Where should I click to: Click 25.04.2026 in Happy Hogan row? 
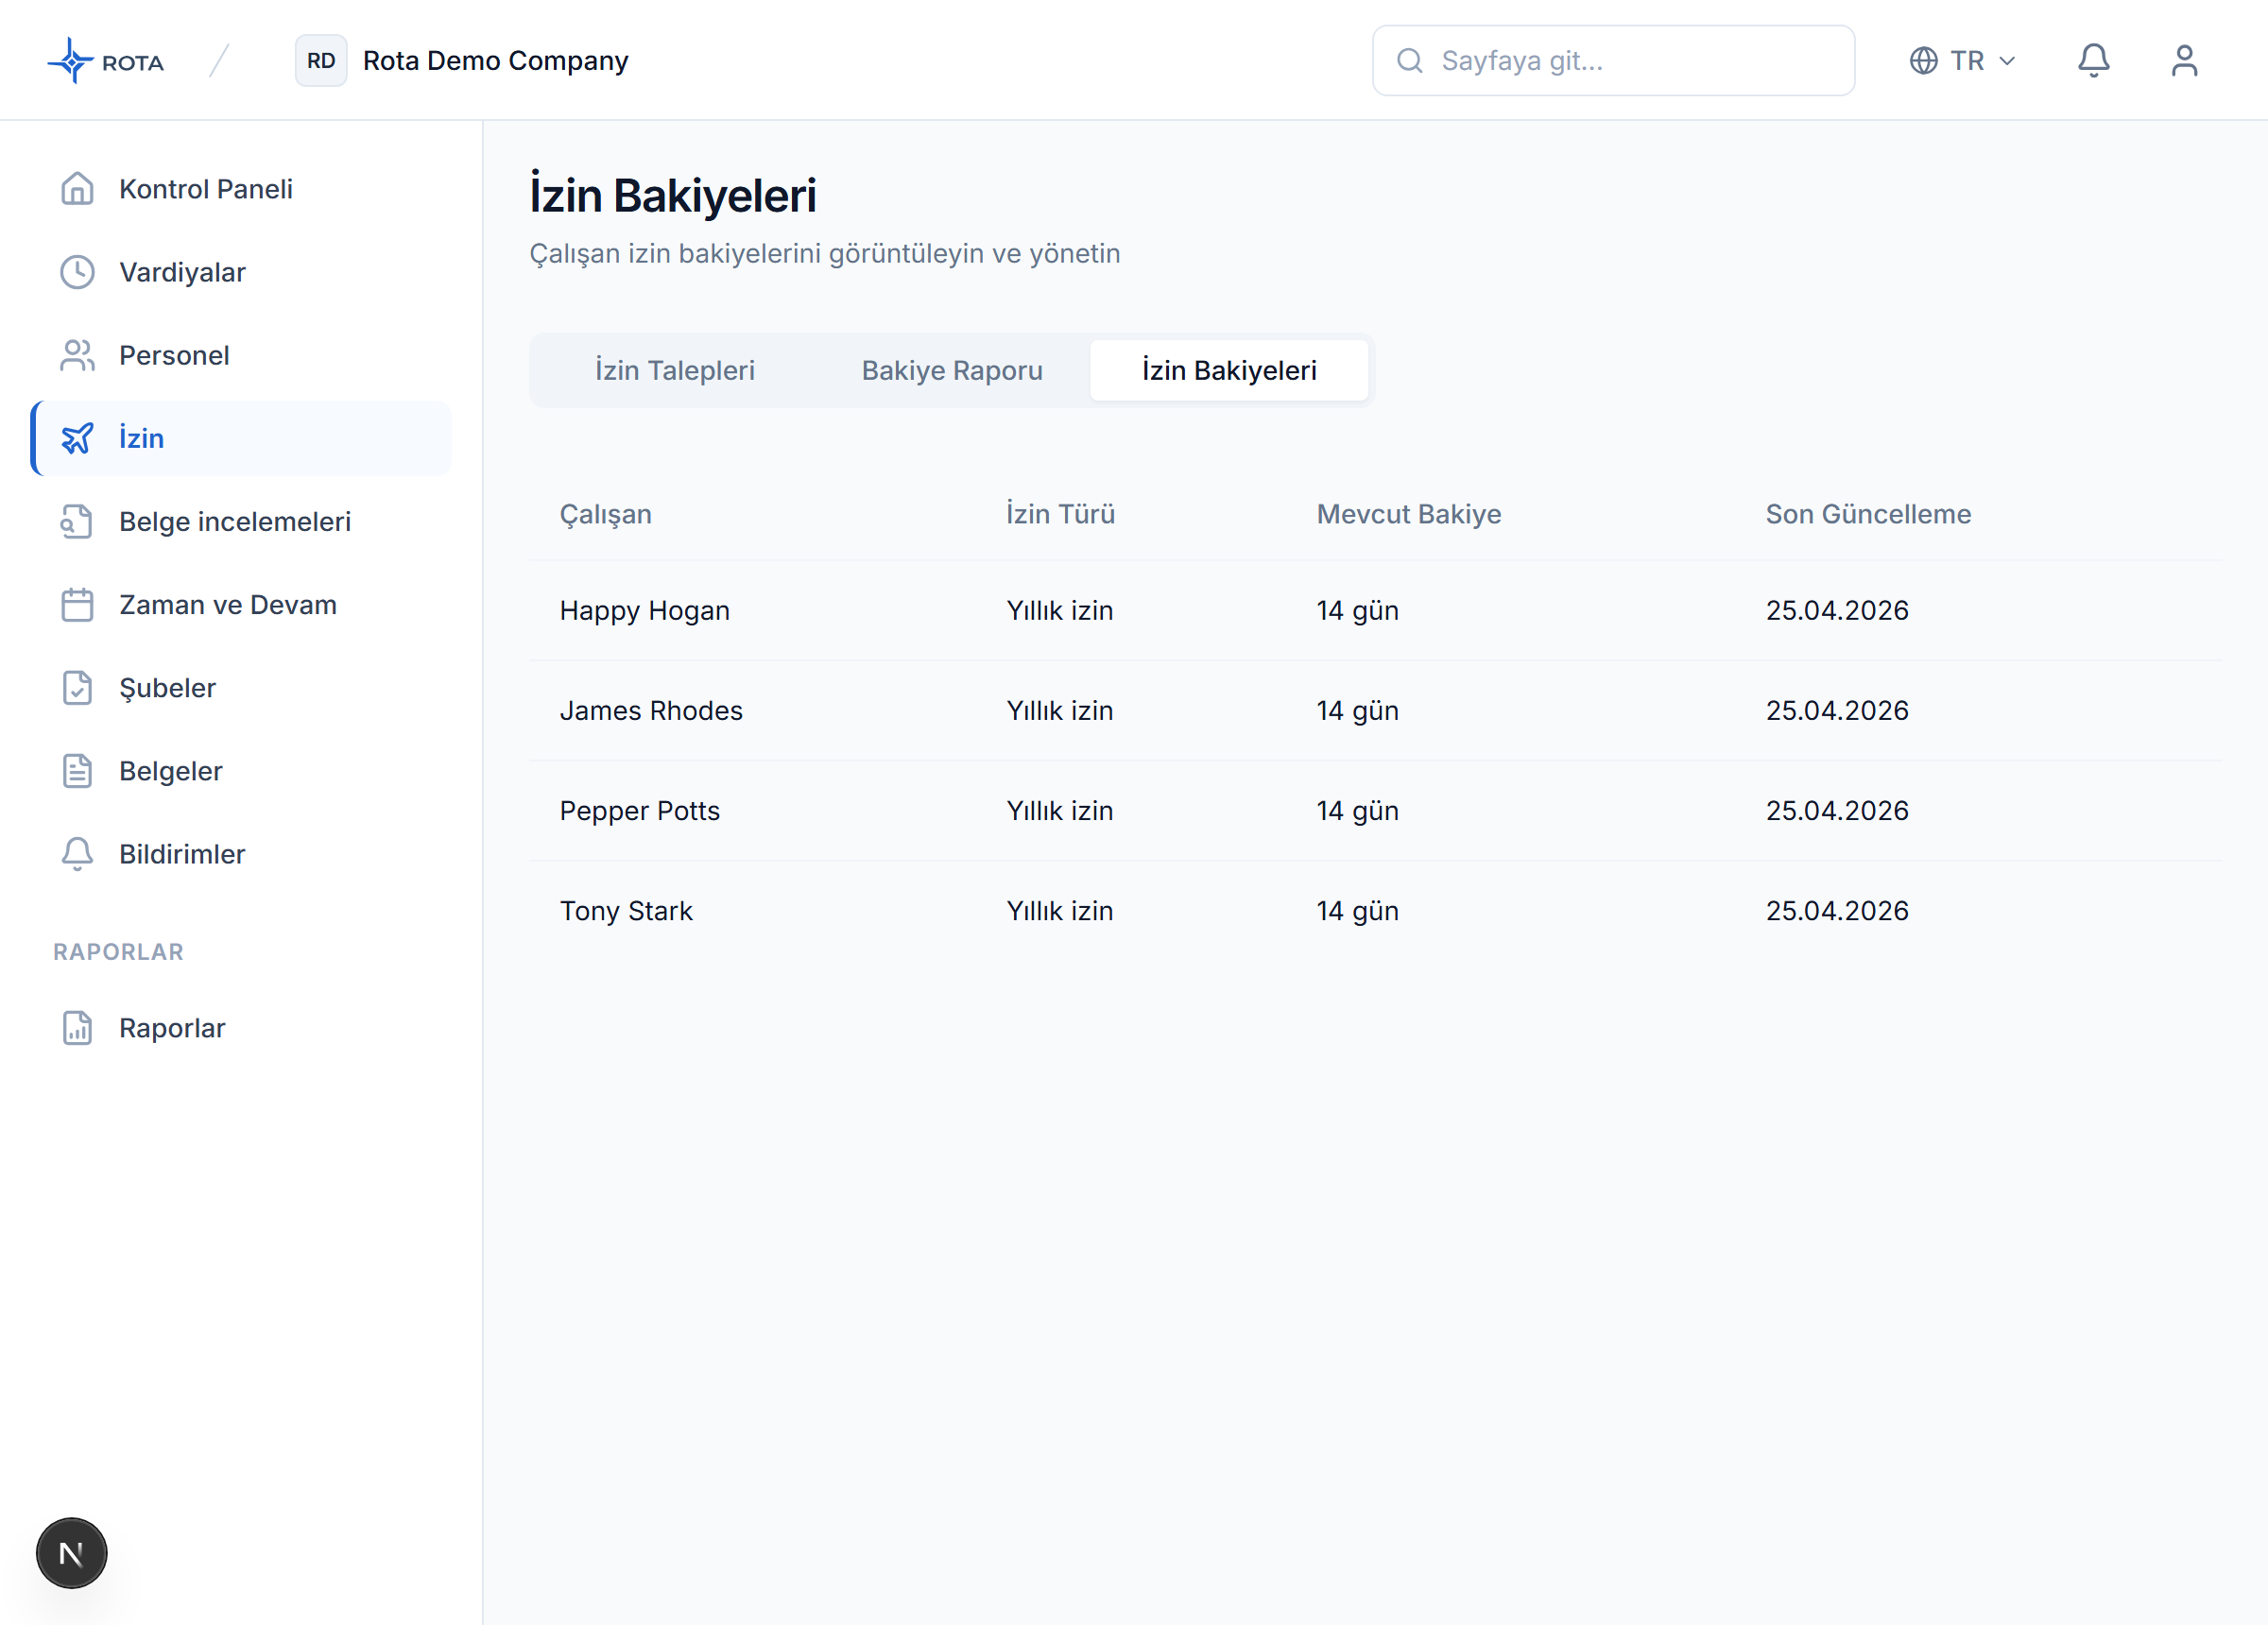click(1837, 611)
